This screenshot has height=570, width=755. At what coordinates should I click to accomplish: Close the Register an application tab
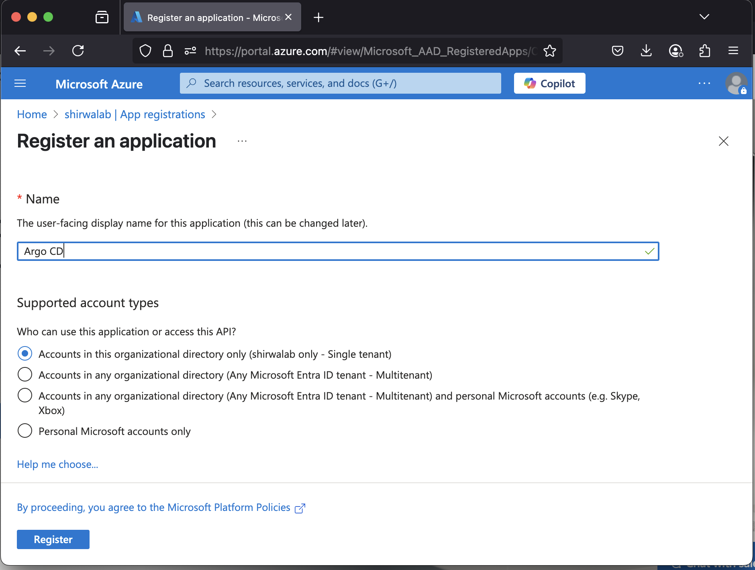[x=288, y=17]
